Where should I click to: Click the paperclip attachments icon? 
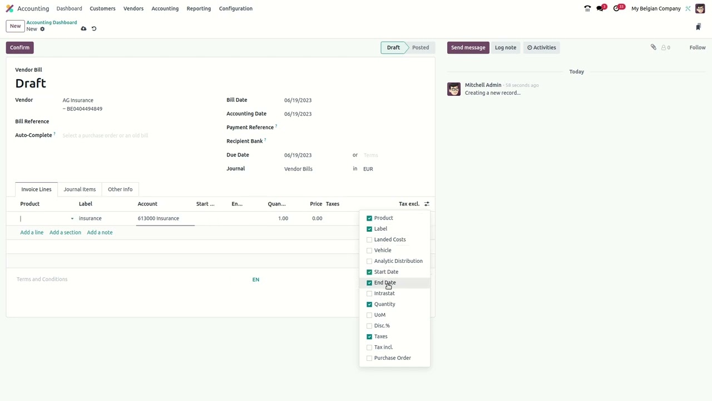tap(654, 47)
